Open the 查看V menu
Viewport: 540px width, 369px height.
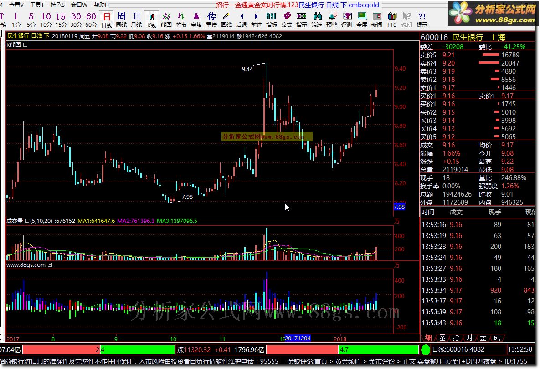[16, 5]
